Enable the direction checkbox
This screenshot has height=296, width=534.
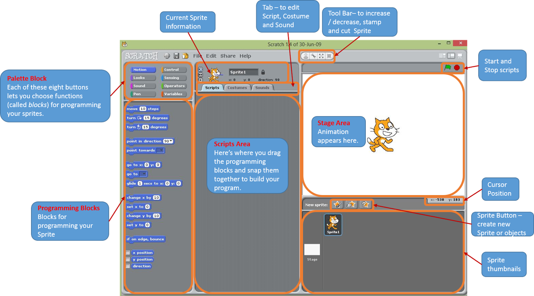click(128, 266)
